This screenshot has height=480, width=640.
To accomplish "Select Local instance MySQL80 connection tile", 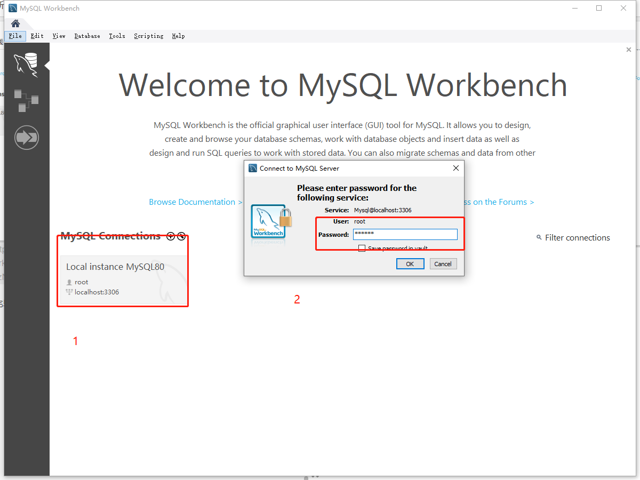I will (124, 280).
